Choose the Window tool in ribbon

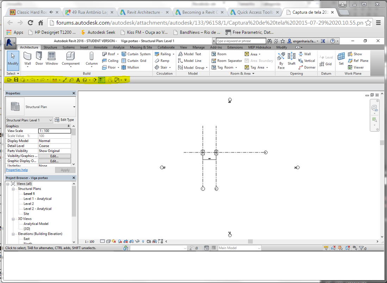pyautogui.click(x=51, y=59)
